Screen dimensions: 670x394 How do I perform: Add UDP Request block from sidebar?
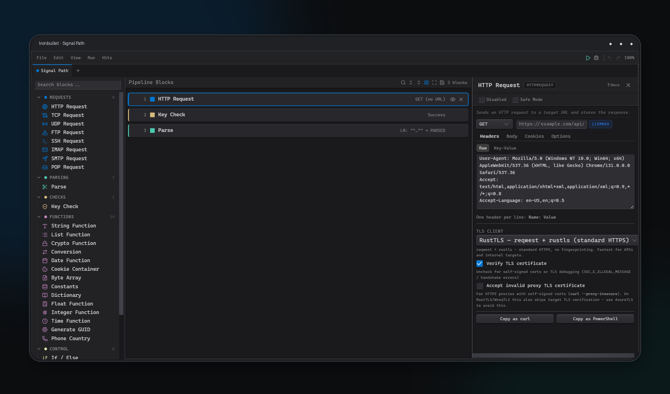[67, 124]
